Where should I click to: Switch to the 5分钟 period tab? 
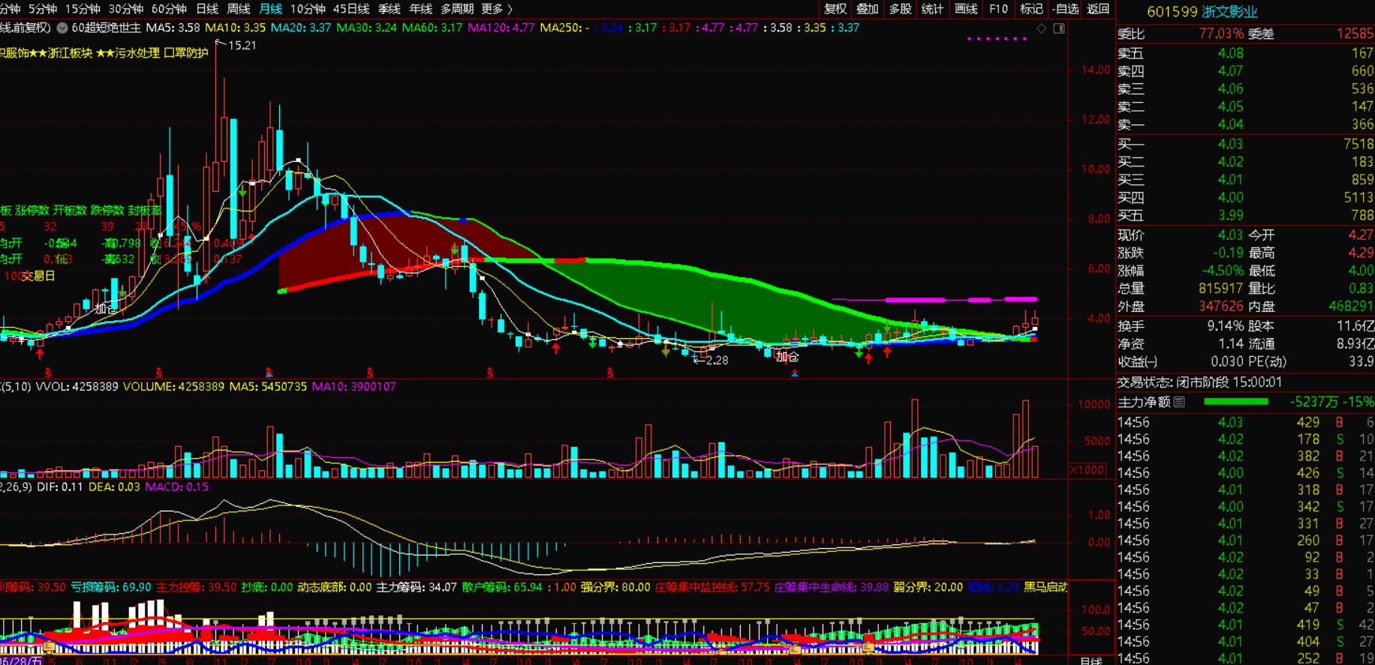coord(43,9)
